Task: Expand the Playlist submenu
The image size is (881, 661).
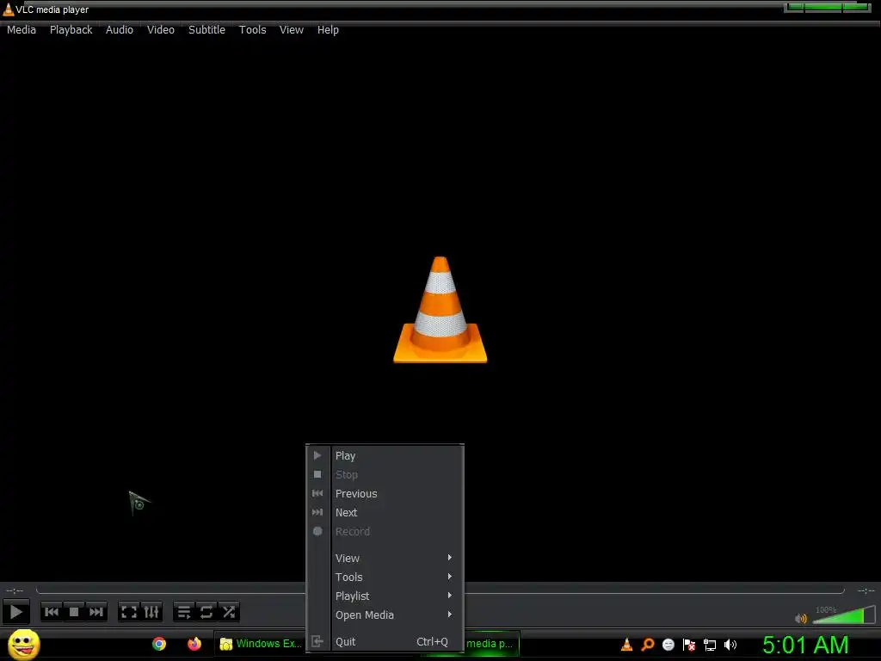Action: click(385, 596)
